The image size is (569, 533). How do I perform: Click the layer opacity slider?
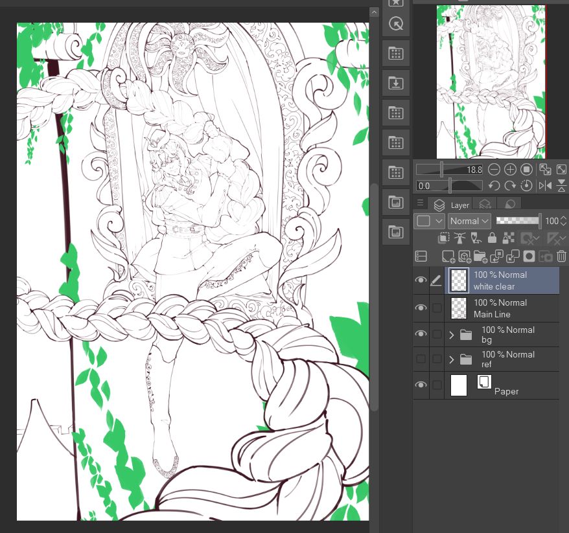518,220
